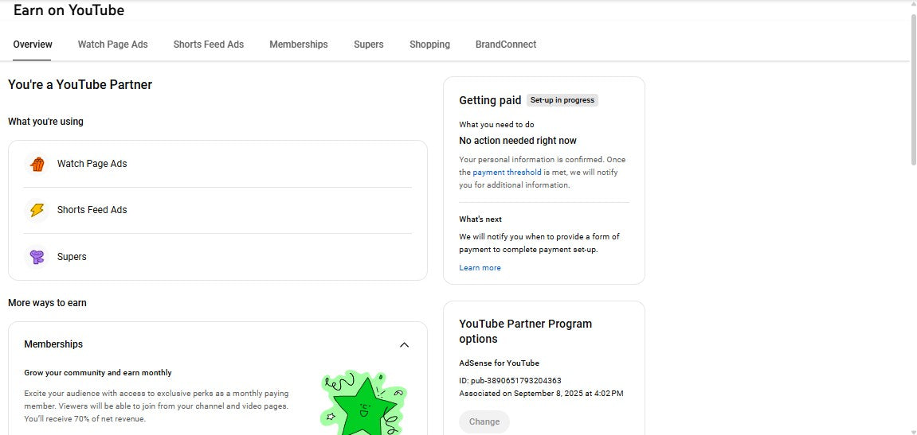Screen dimensions: 917x435
Task: Click Learn more under What's next
Action: (480, 268)
